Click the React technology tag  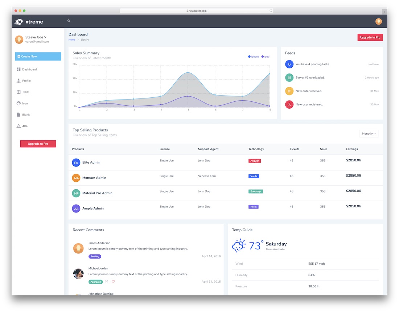coord(254,207)
